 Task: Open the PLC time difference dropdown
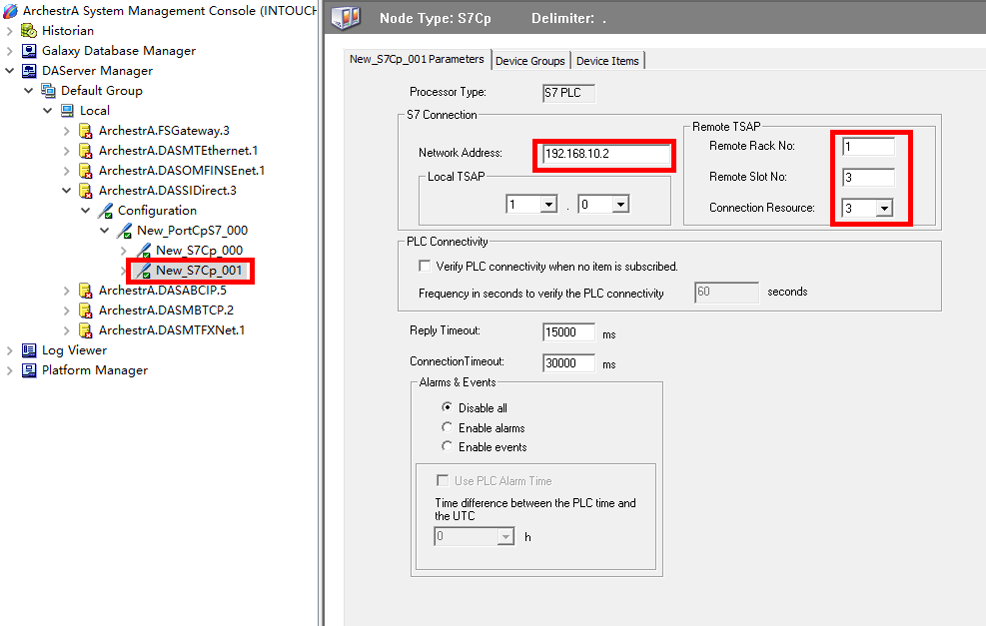[x=505, y=537]
